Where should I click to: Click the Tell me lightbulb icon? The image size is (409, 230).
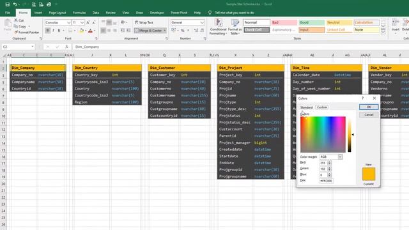[x=210, y=13]
